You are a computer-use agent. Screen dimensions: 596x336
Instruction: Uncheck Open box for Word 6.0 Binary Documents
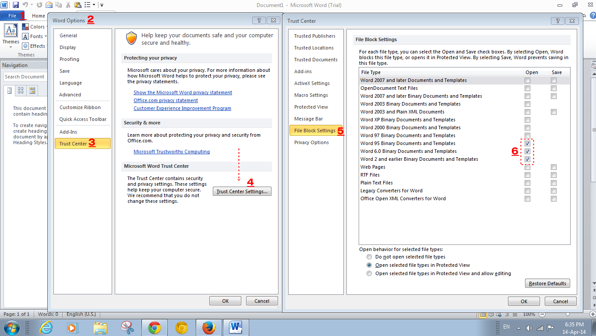tap(528, 151)
